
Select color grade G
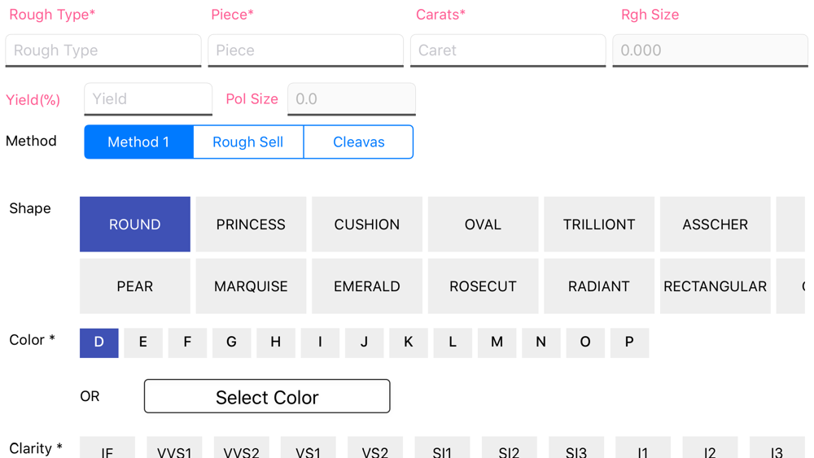tap(231, 342)
